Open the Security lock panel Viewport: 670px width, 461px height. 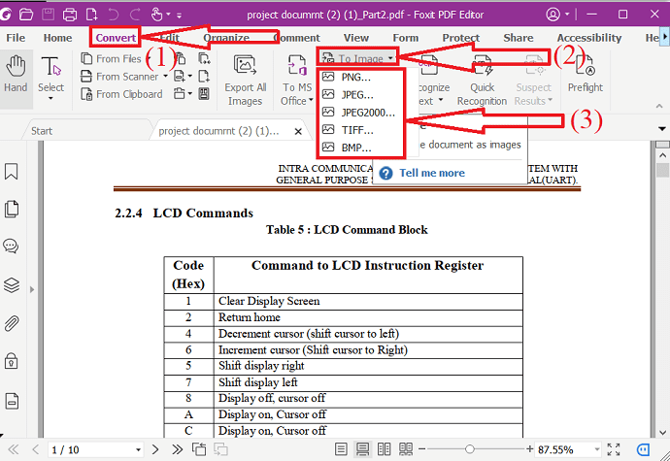tap(11, 361)
